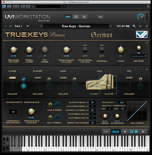Go to the next preset arrow
152x155 pixels.
coord(111,26)
